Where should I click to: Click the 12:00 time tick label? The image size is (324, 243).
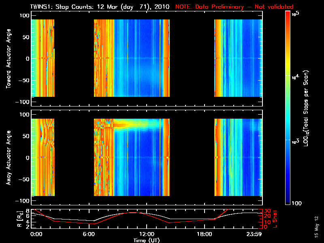[x=146, y=234]
